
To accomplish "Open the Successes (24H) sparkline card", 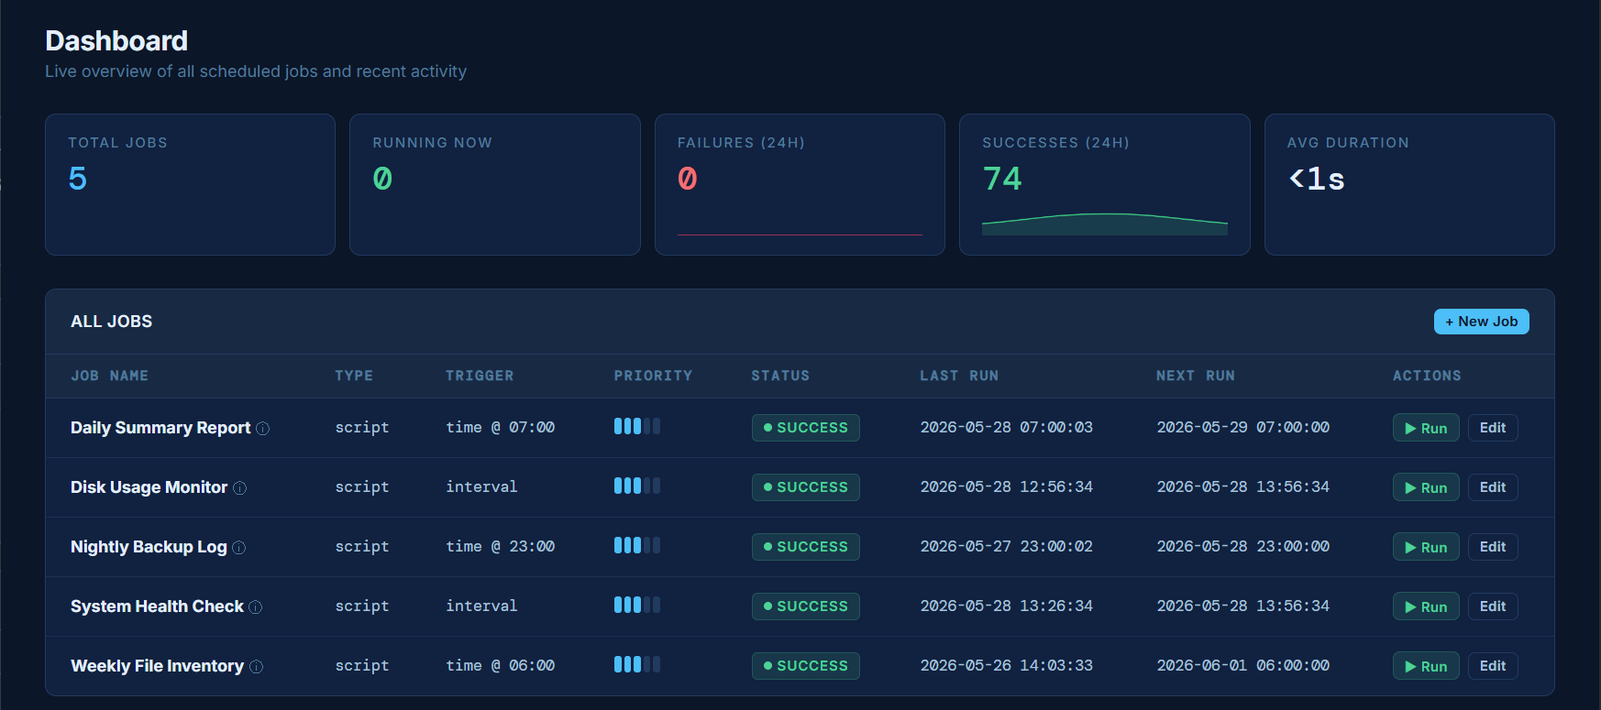I will click(x=1104, y=184).
